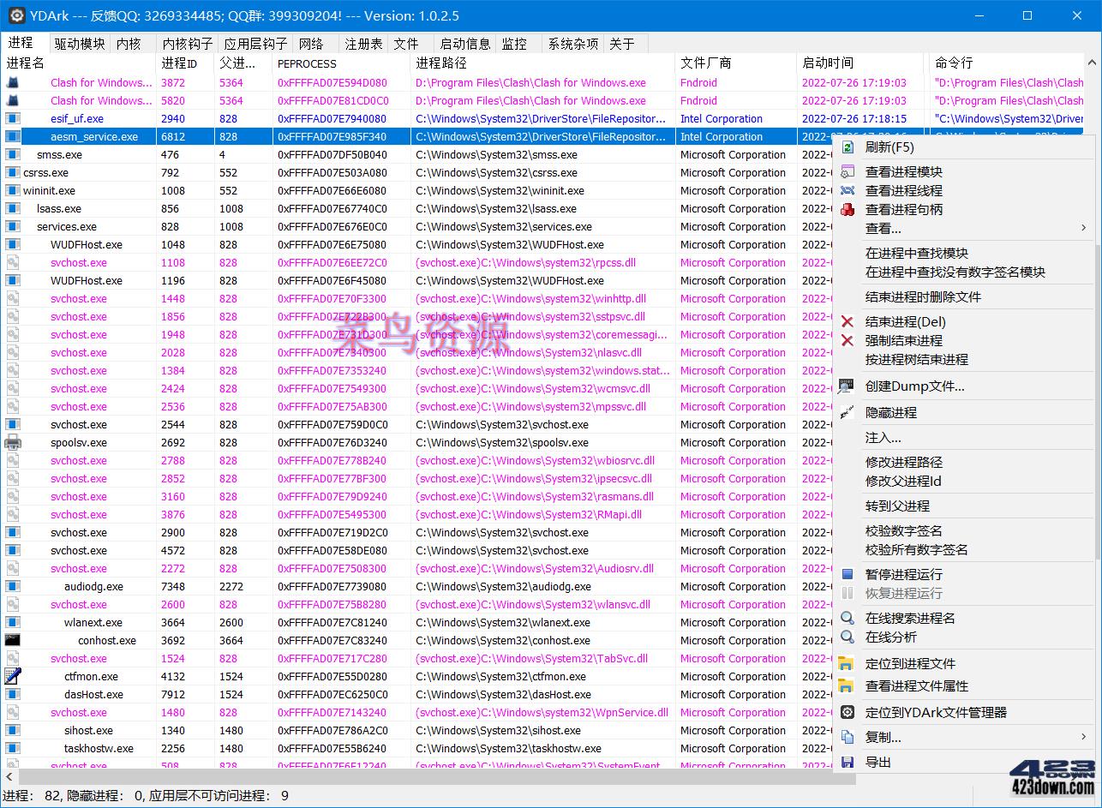Click the 查看进程线程 threads icon
The height and width of the screenshot is (808, 1102).
[847, 190]
